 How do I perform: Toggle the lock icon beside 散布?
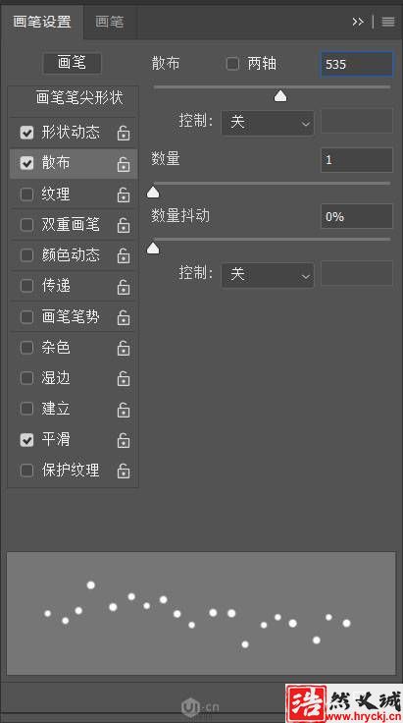[x=123, y=164]
